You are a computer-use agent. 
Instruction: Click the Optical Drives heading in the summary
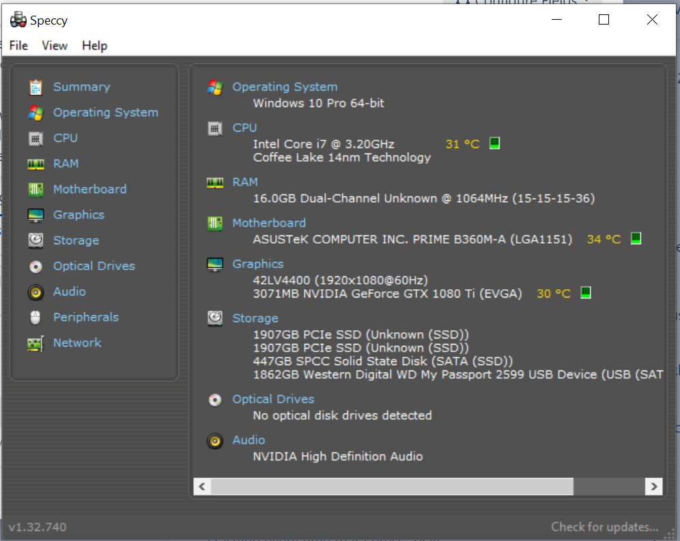(x=273, y=400)
